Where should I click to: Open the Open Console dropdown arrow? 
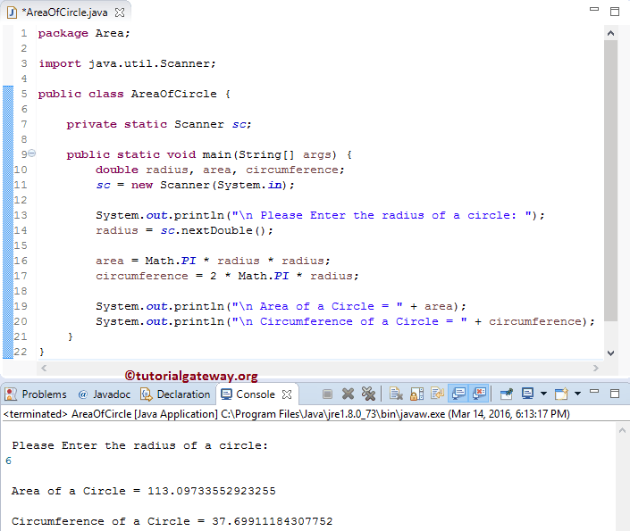pyautogui.click(x=578, y=394)
